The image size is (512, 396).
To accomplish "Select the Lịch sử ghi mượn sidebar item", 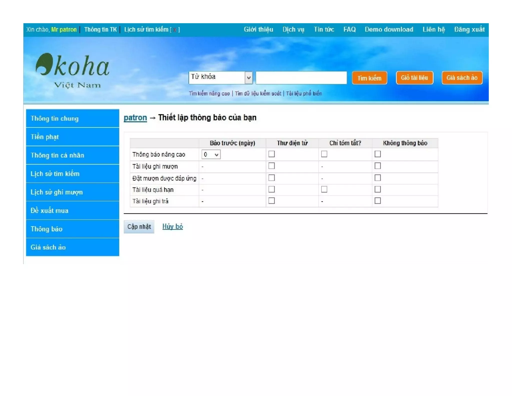I will click(72, 192).
